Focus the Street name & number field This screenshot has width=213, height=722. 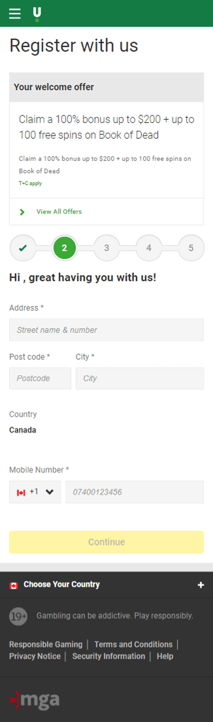tap(106, 330)
